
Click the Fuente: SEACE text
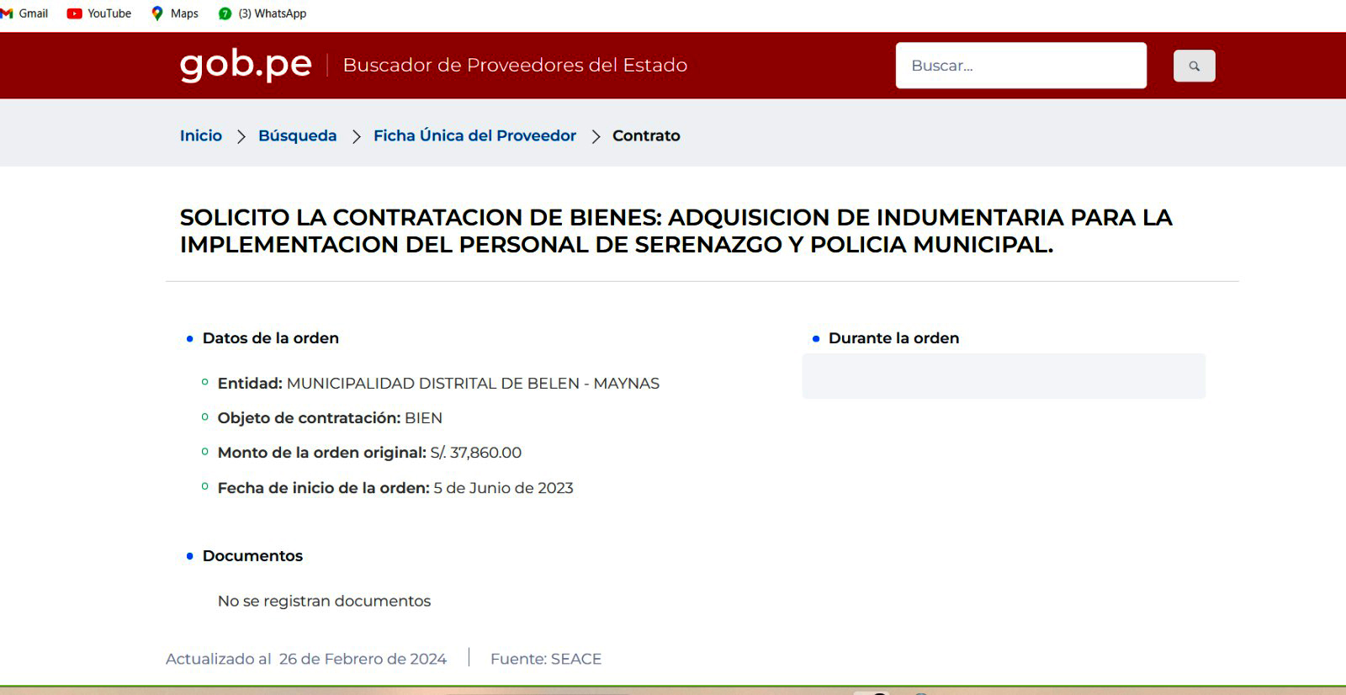click(x=546, y=659)
